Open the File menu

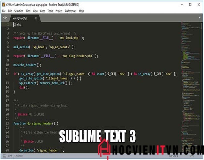pos(4,11)
